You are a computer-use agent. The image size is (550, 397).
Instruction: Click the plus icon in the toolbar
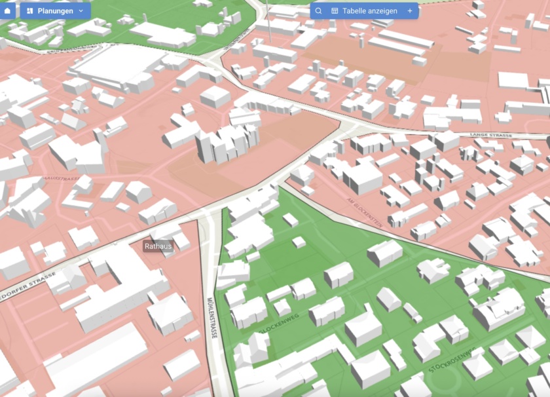410,10
